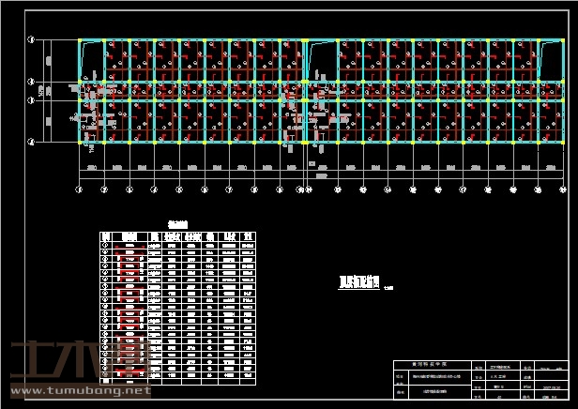Pick the yellow column node at plan's top-left corner
The height and width of the screenshot is (409, 578).
(x=79, y=40)
